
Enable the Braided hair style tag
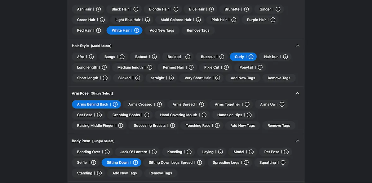point(174,57)
